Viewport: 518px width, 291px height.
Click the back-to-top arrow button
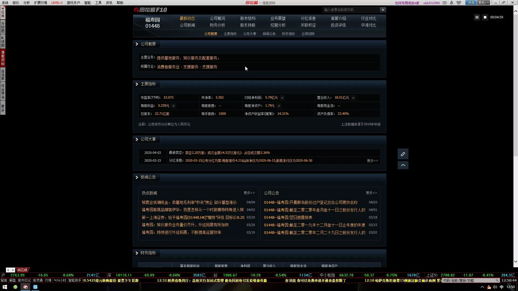click(x=403, y=165)
